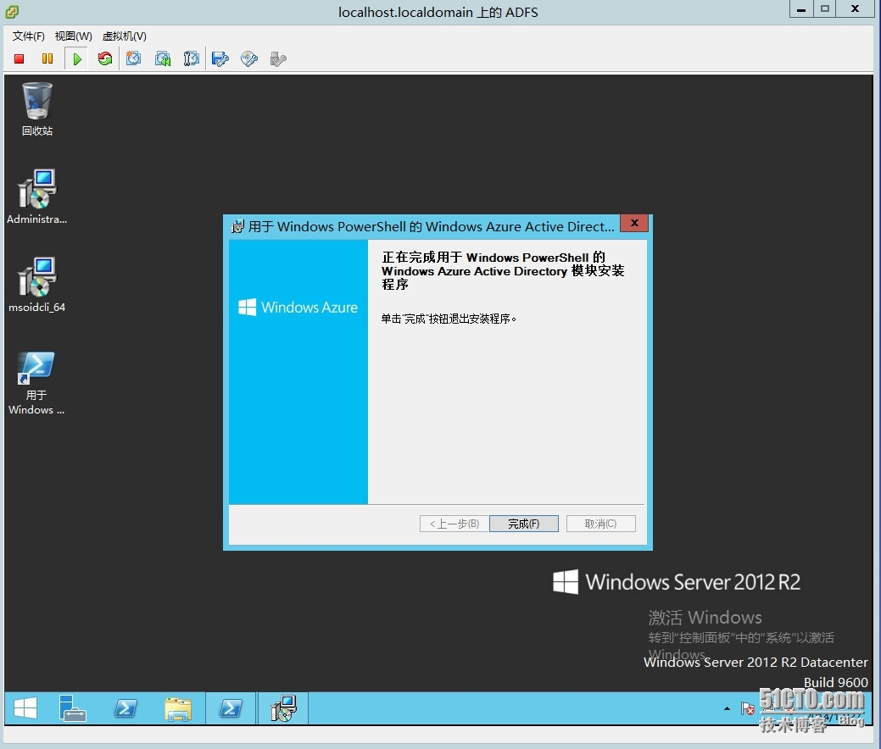
Task: Take a snapshot using the clock icon
Action: (133, 58)
